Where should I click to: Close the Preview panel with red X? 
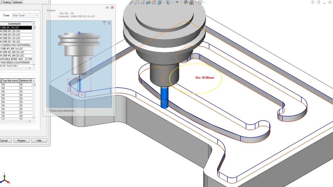click(112, 7)
